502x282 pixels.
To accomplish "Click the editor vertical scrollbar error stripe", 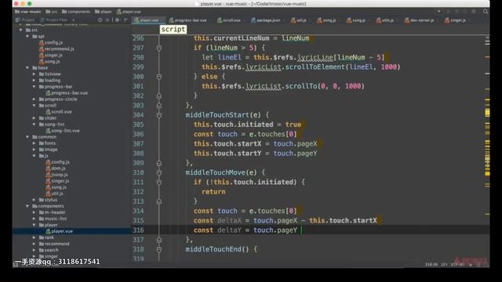I will [x=487, y=147].
